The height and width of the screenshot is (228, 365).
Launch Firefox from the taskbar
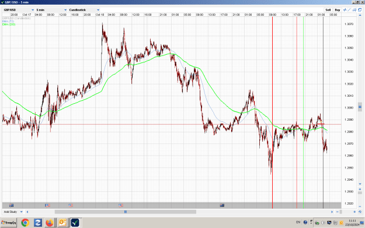click(x=50, y=223)
